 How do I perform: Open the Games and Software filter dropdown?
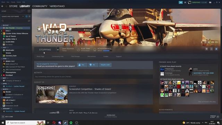point(12,16)
